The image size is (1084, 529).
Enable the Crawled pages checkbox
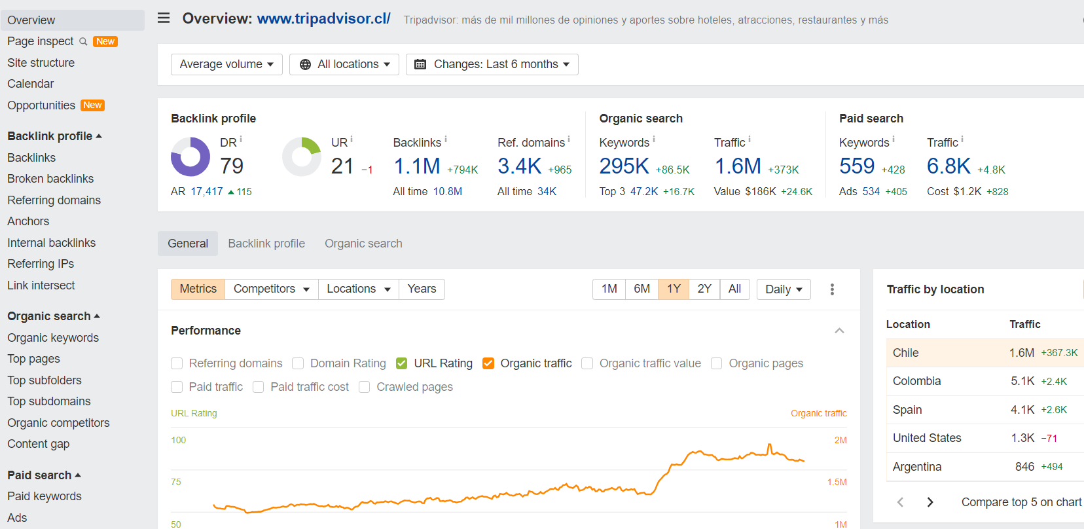(365, 387)
